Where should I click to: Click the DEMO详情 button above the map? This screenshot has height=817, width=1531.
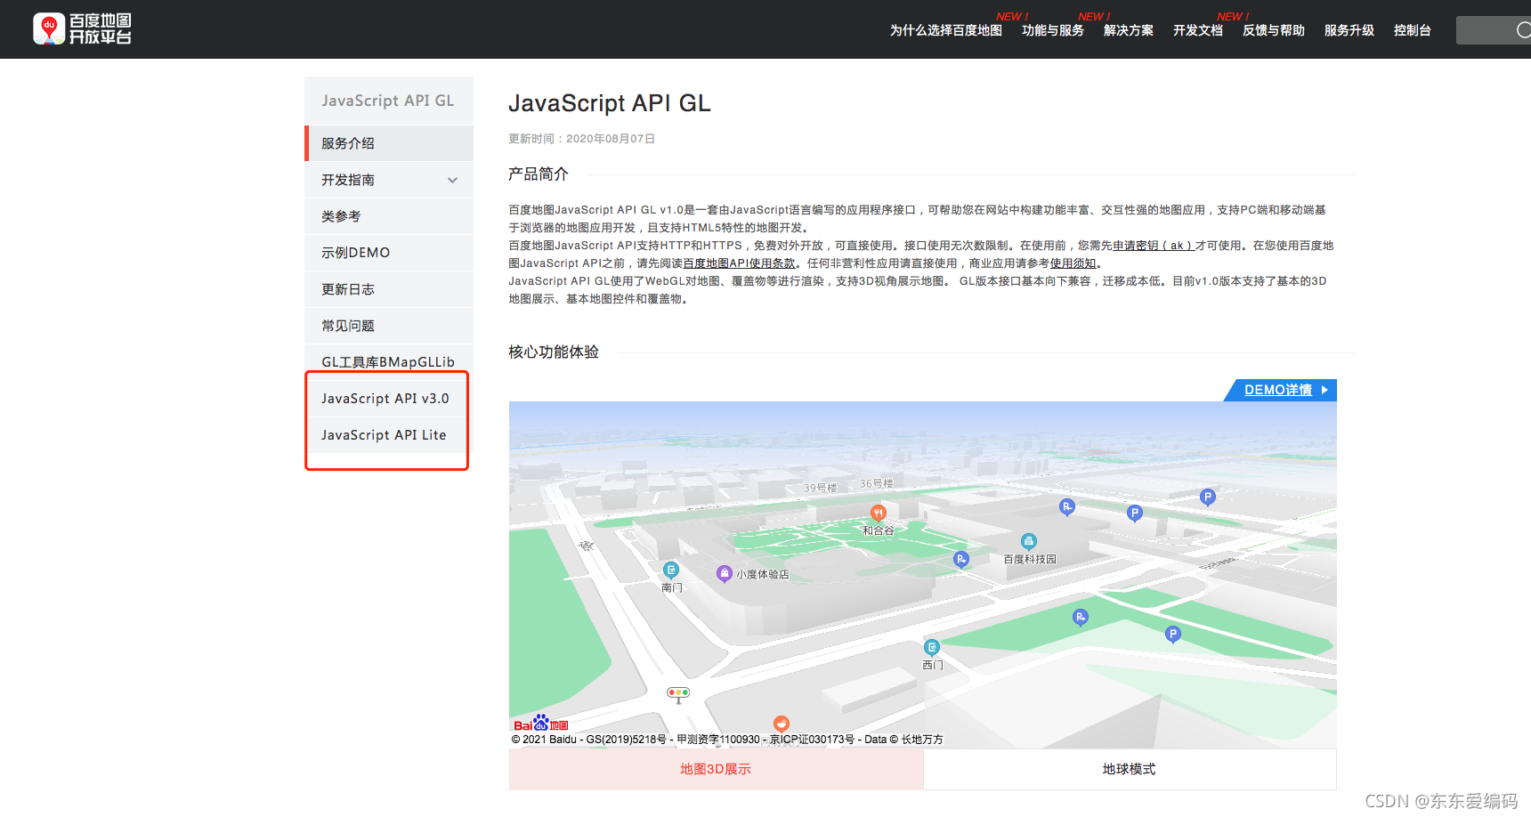pyautogui.click(x=1278, y=390)
